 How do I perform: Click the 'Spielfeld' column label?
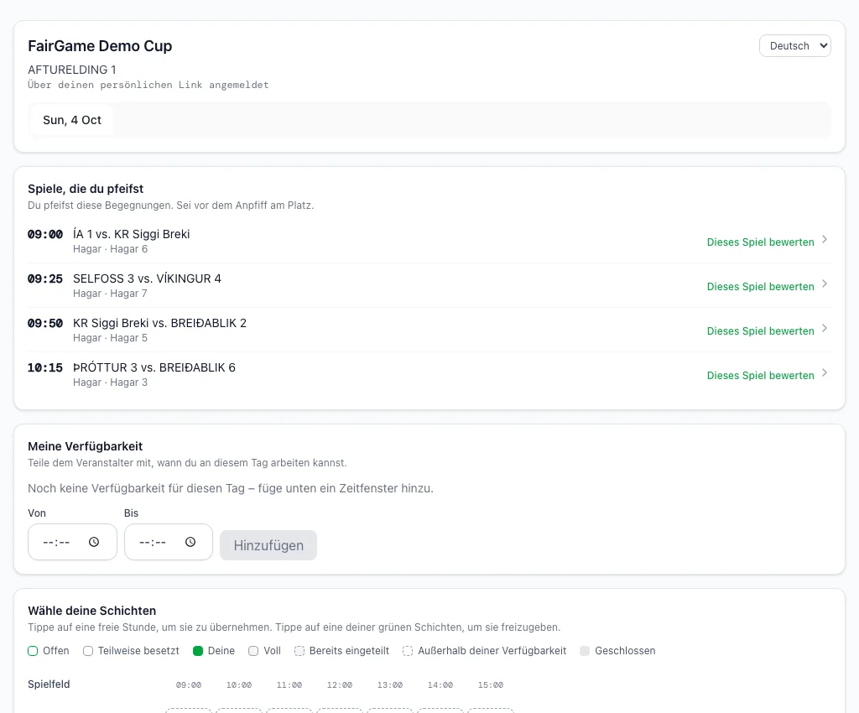49,684
